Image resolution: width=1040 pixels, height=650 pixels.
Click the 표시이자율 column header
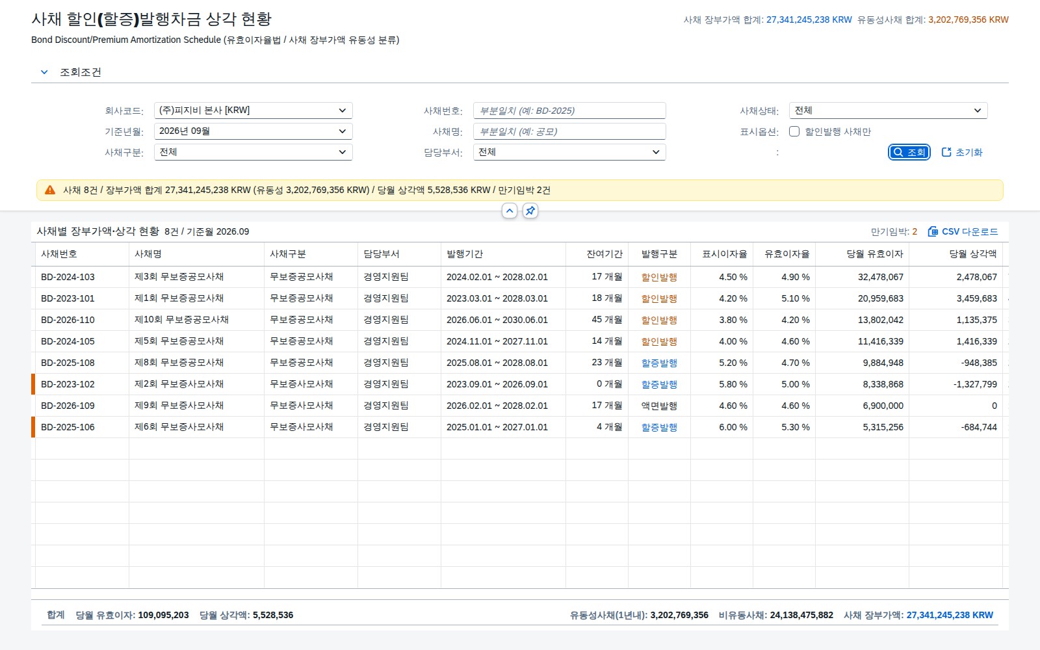721,254
